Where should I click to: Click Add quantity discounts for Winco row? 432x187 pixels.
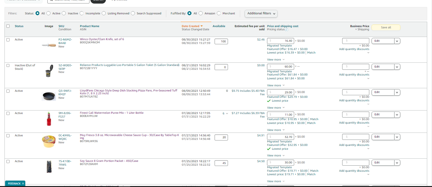354,49
